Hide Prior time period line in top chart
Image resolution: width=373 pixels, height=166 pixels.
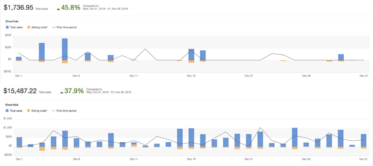point(64,28)
